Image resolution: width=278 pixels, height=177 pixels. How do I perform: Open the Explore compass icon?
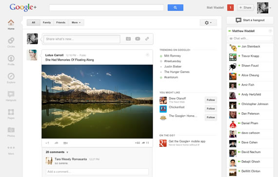point(11,76)
